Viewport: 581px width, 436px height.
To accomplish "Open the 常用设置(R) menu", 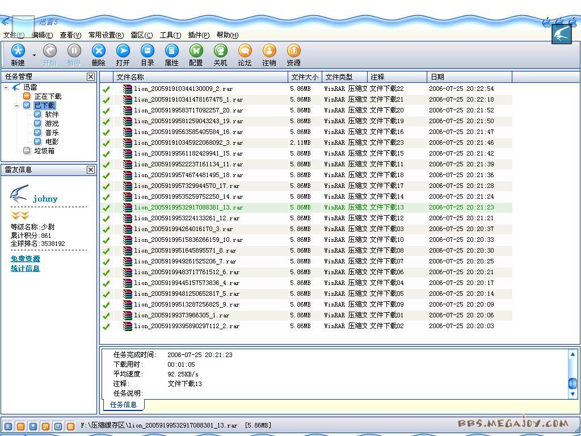I will (x=106, y=35).
